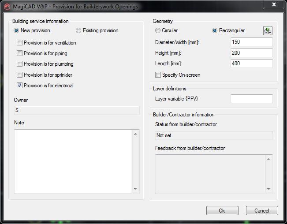Choose Rectangular geometry option
The width and height of the screenshot is (287, 224).
pos(215,30)
